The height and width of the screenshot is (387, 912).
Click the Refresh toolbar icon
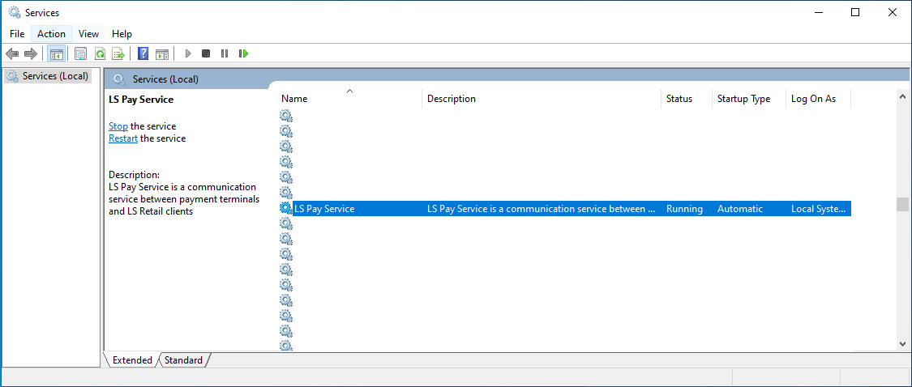(100, 54)
